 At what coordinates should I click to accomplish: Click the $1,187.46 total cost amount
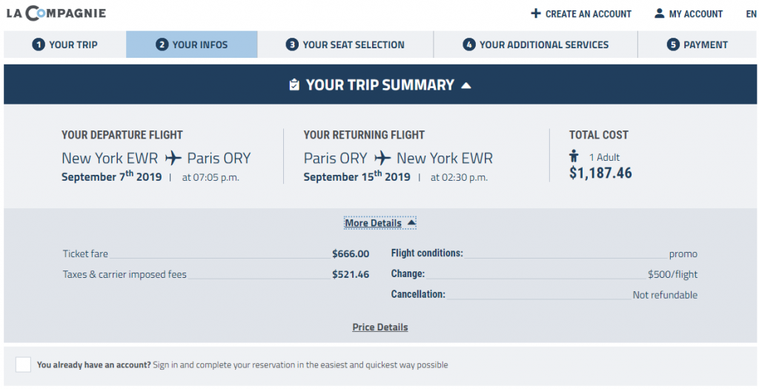600,173
